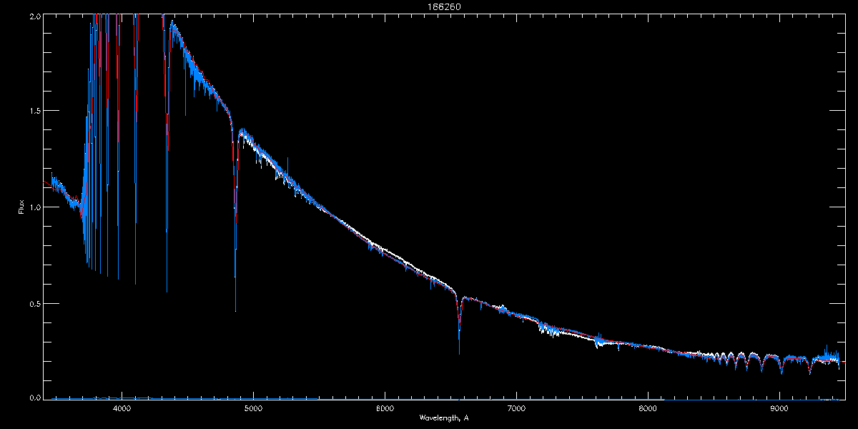Click the 0.0 y-axis tick label

tap(34, 398)
